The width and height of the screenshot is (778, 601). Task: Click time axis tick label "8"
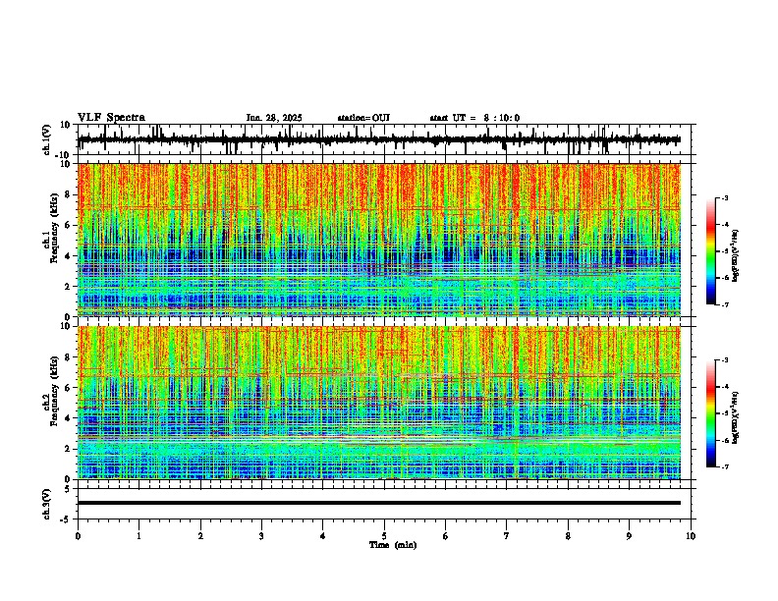pos(568,536)
